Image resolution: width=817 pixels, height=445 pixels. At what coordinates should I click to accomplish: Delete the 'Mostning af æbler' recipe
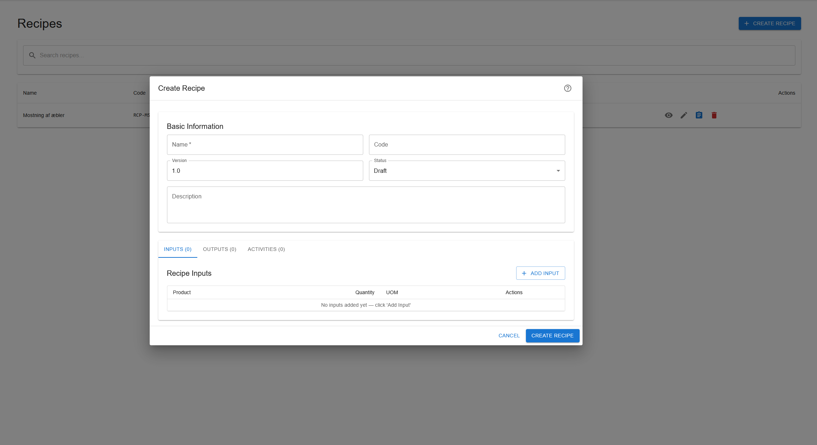pyautogui.click(x=714, y=115)
